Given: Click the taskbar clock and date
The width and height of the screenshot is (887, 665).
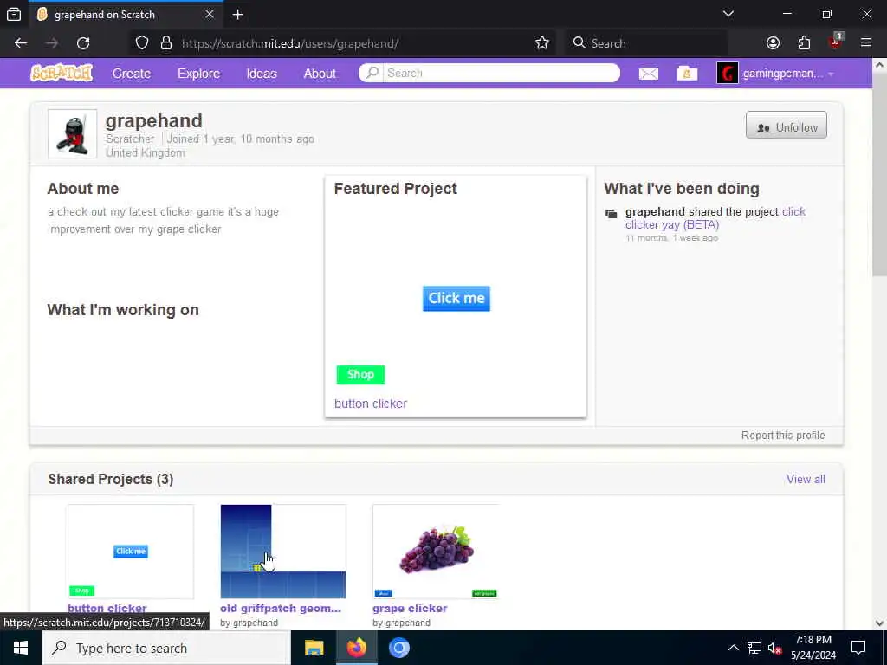Looking at the screenshot, I should point(813,648).
